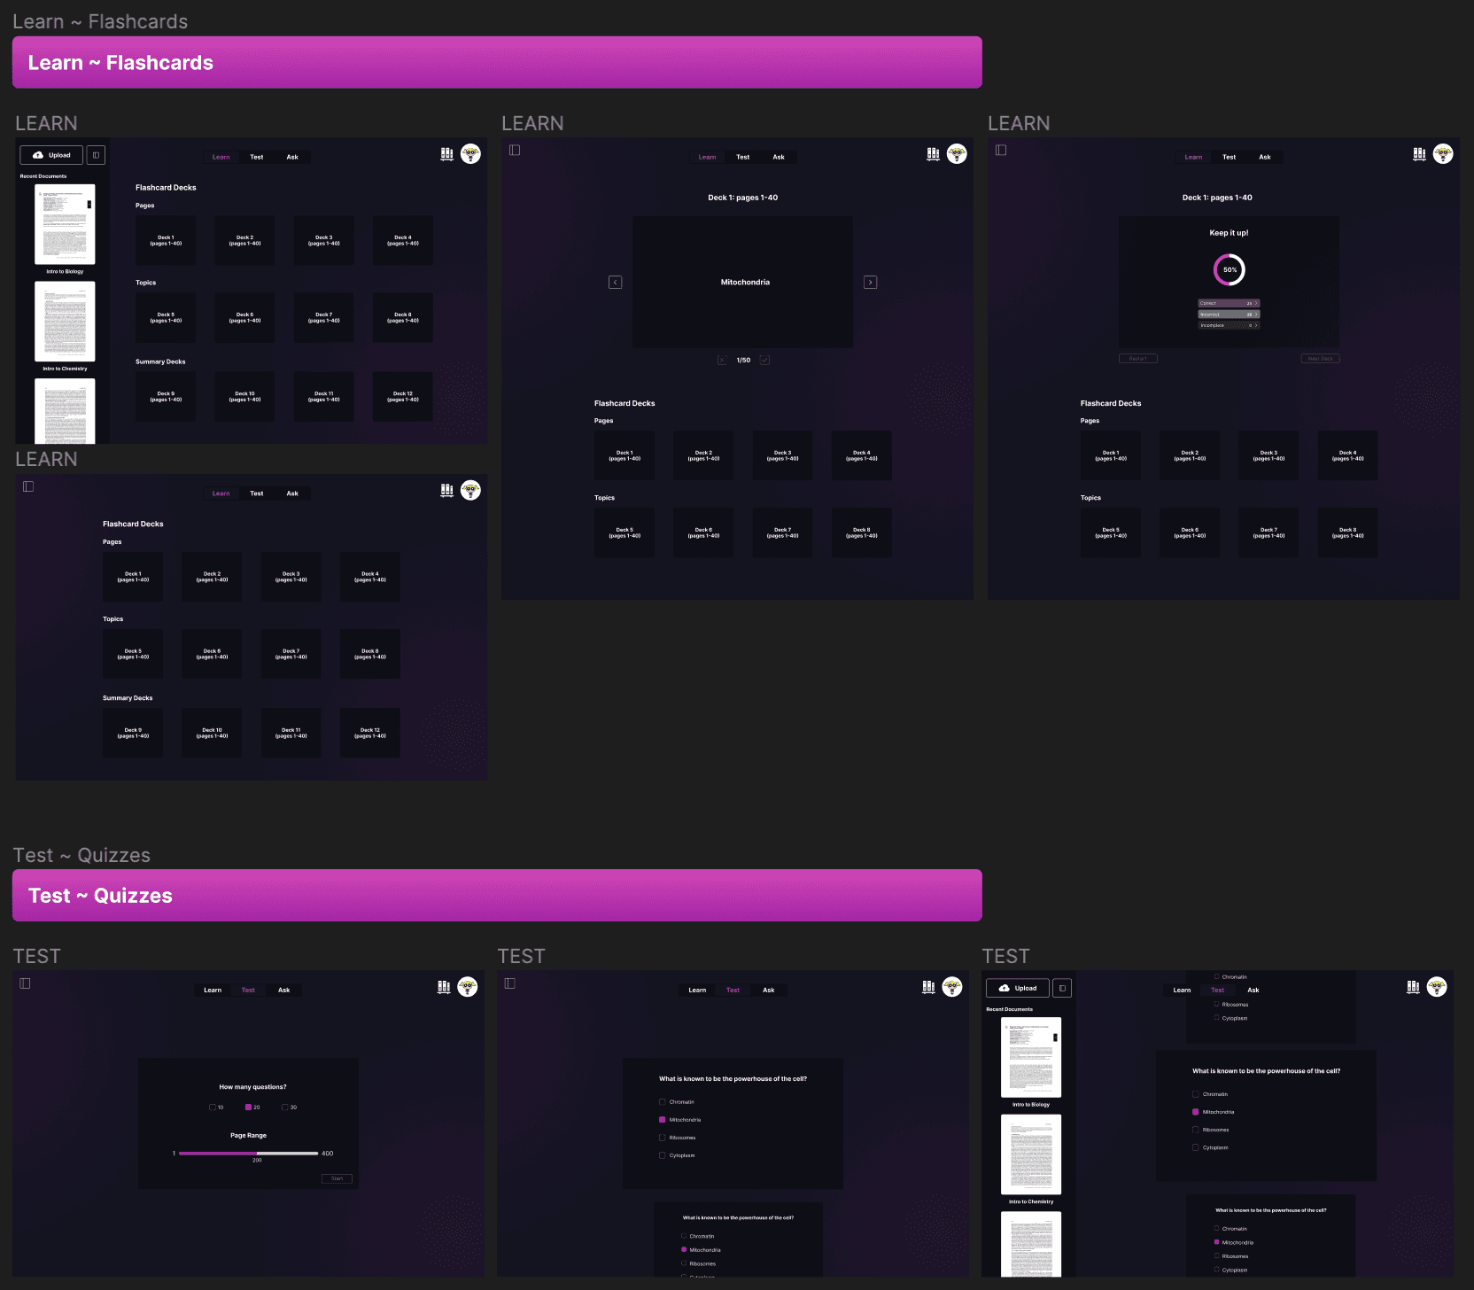The height and width of the screenshot is (1290, 1474).
Task: Open bookshelf icon in Upload-sidebar TEST frame
Action: [1413, 987]
